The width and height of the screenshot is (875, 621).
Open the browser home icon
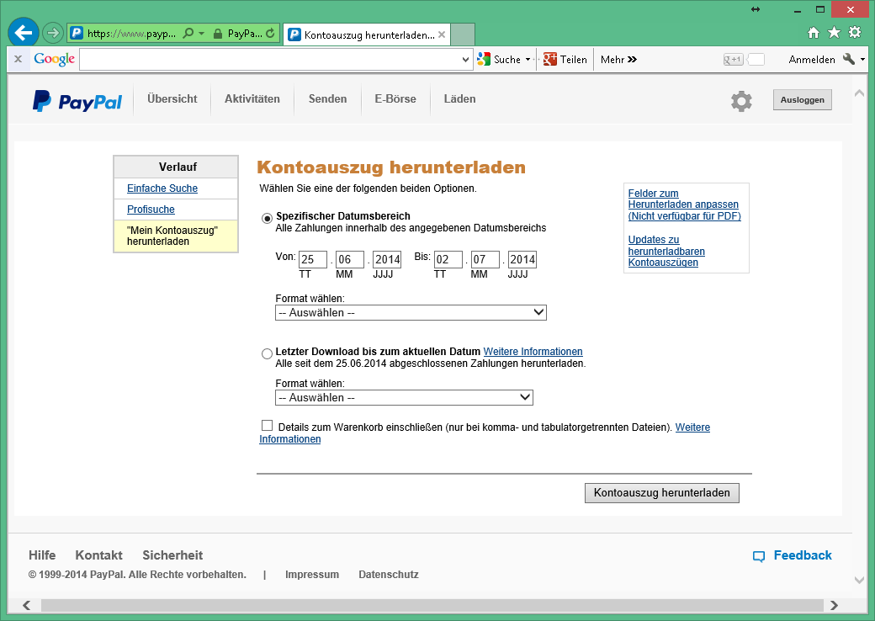[814, 33]
